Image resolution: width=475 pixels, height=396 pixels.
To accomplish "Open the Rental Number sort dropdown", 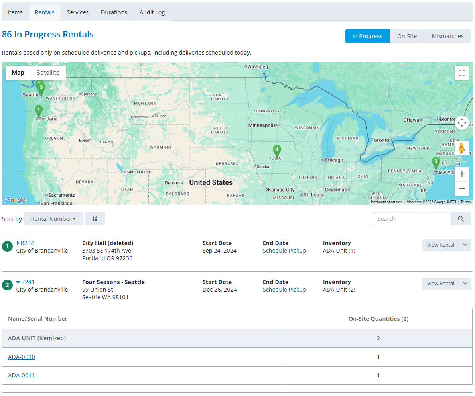I will pos(53,219).
